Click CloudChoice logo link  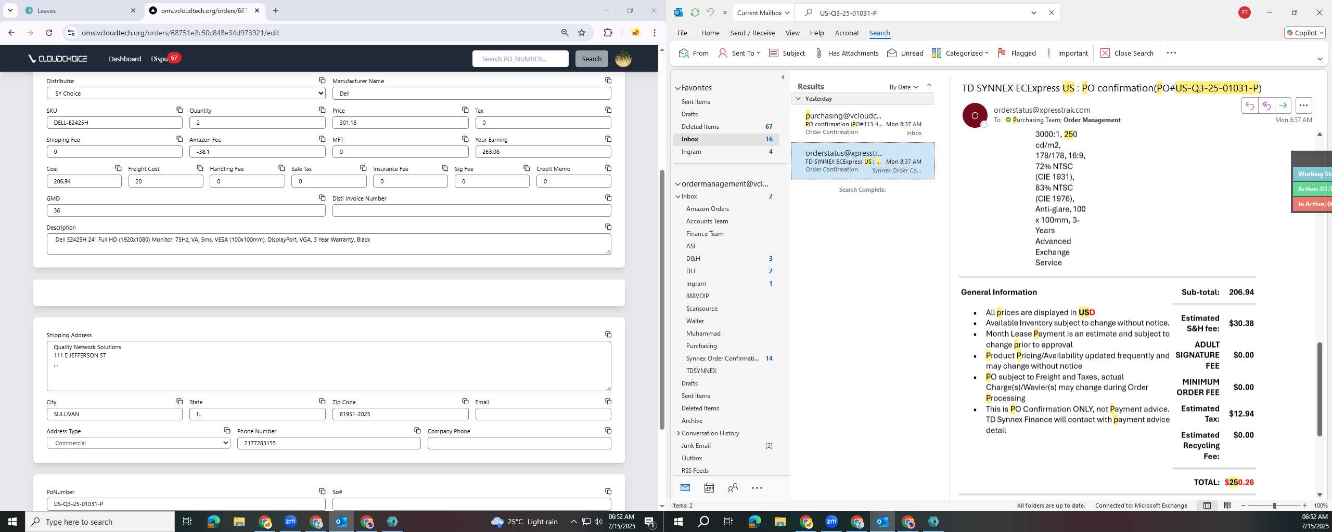pyautogui.click(x=58, y=59)
